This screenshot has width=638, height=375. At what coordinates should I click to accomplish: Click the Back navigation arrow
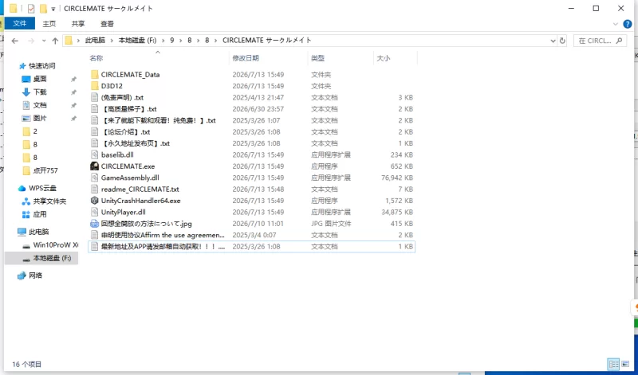tap(15, 41)
